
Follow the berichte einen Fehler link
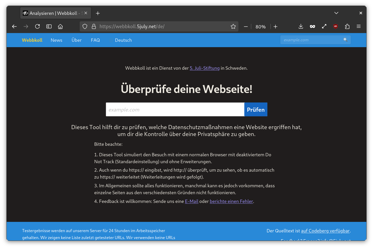(231, 201)
